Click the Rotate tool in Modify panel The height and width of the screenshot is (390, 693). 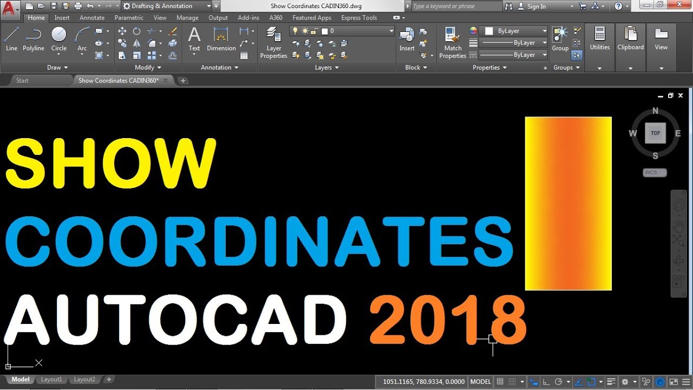tap(136, 31)
